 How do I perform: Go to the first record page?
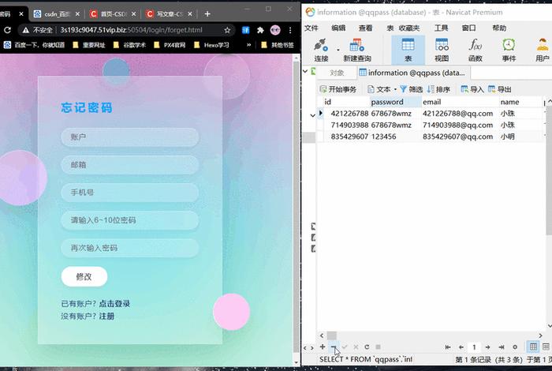(448, 347)
